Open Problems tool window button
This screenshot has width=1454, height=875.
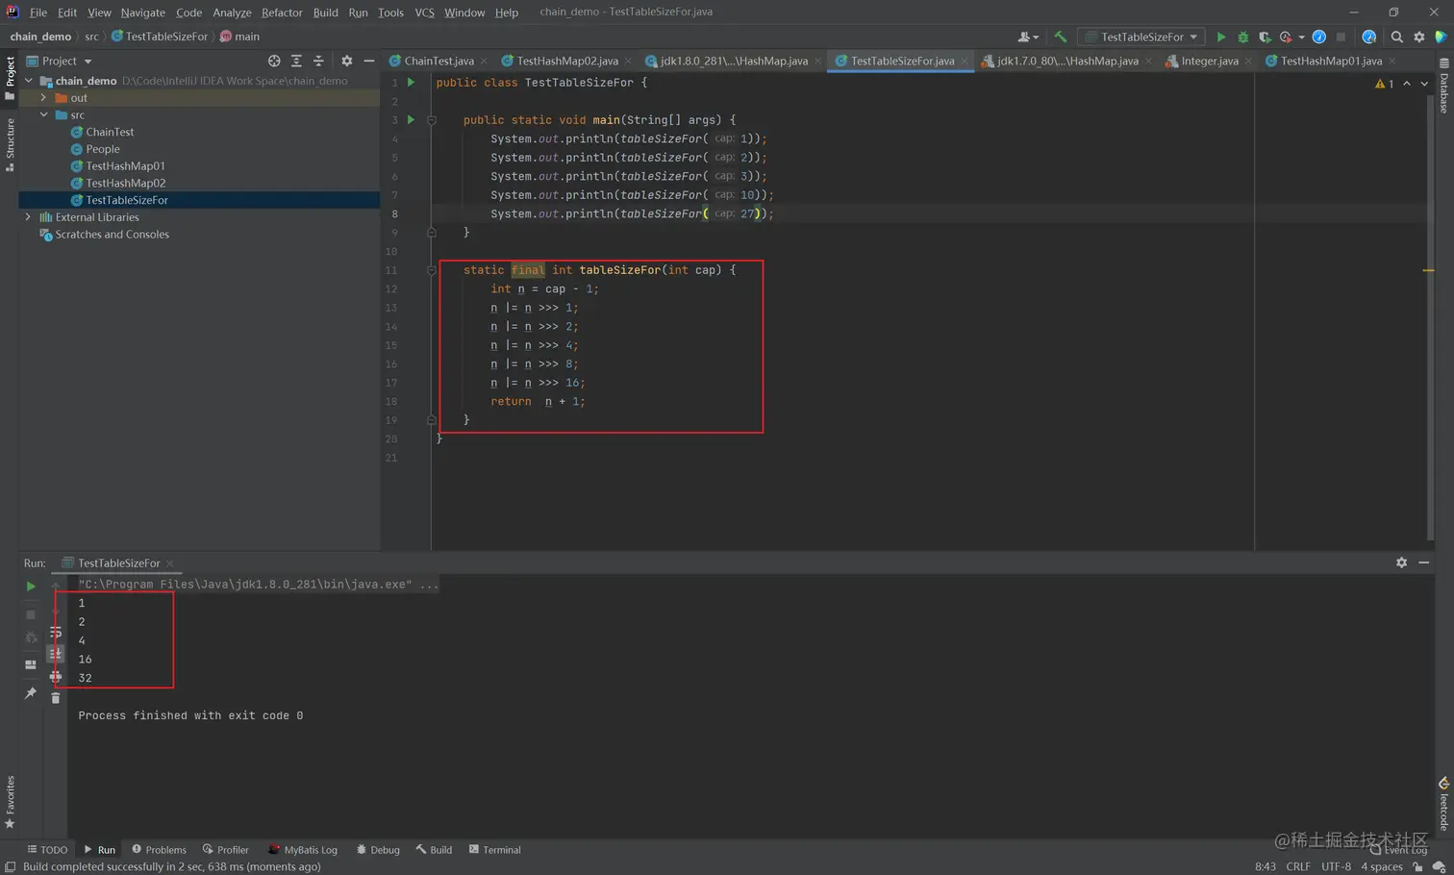point(160,850)
